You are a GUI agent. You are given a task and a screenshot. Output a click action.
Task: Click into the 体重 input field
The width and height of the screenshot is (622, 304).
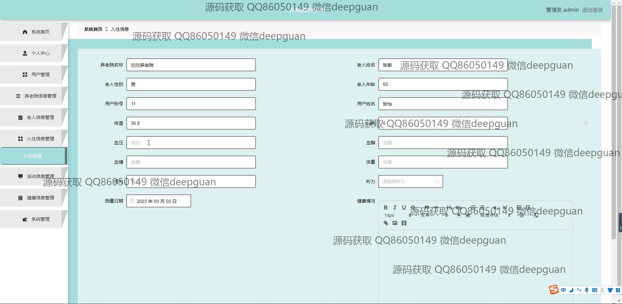[x=443, y=162]
